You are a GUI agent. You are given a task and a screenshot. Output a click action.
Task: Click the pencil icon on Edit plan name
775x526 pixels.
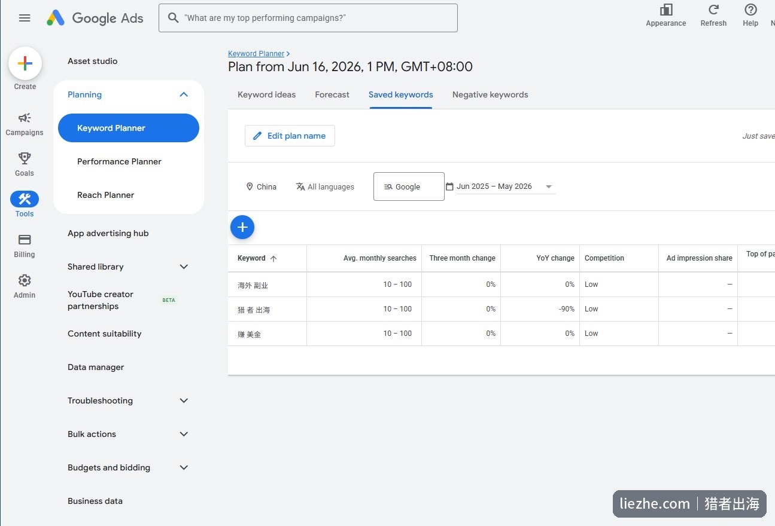click(x=257, y=136)
